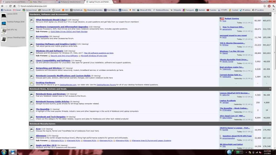The height and width of the screenshot is (155, 276).
Task: Open the Minecraft Wiki bookmark
Action: pyautogui.click(x=144, y=10)
